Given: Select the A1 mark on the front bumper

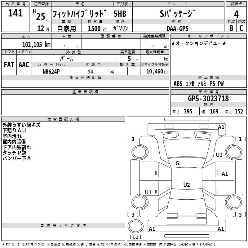Looking at the screenshot, I should pos(221,127).
